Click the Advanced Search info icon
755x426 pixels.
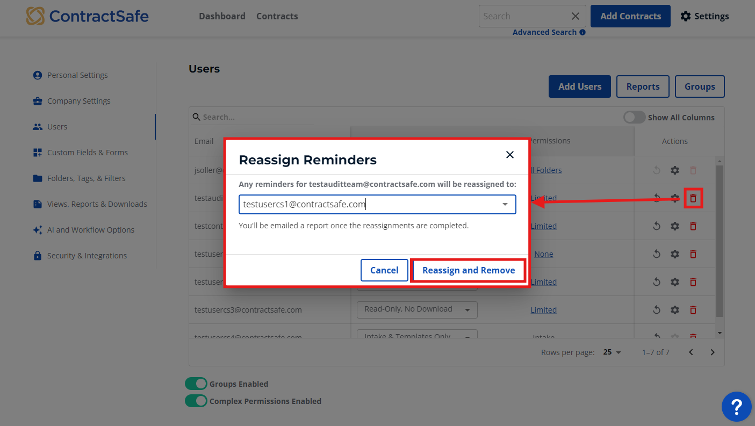583,32
